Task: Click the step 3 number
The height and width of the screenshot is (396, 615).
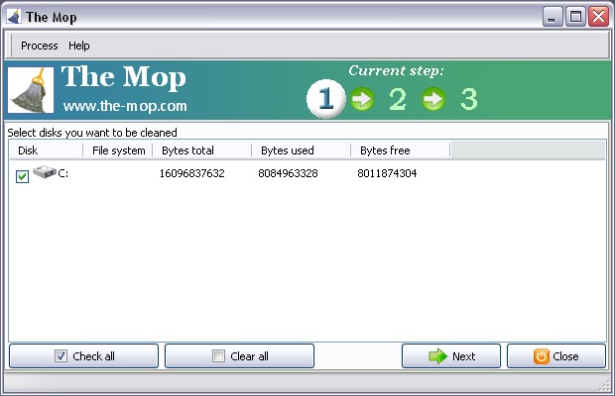Action: pos(469,99)
